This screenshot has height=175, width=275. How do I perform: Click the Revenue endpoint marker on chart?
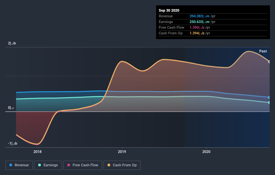click(269, 98)
